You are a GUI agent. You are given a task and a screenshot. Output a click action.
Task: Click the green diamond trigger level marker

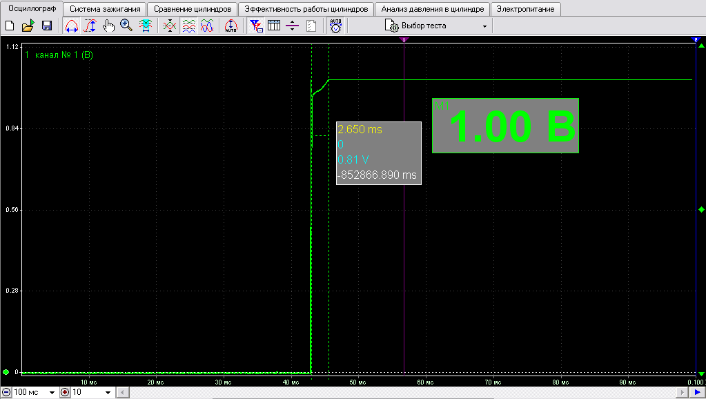[x=701, y=209]
